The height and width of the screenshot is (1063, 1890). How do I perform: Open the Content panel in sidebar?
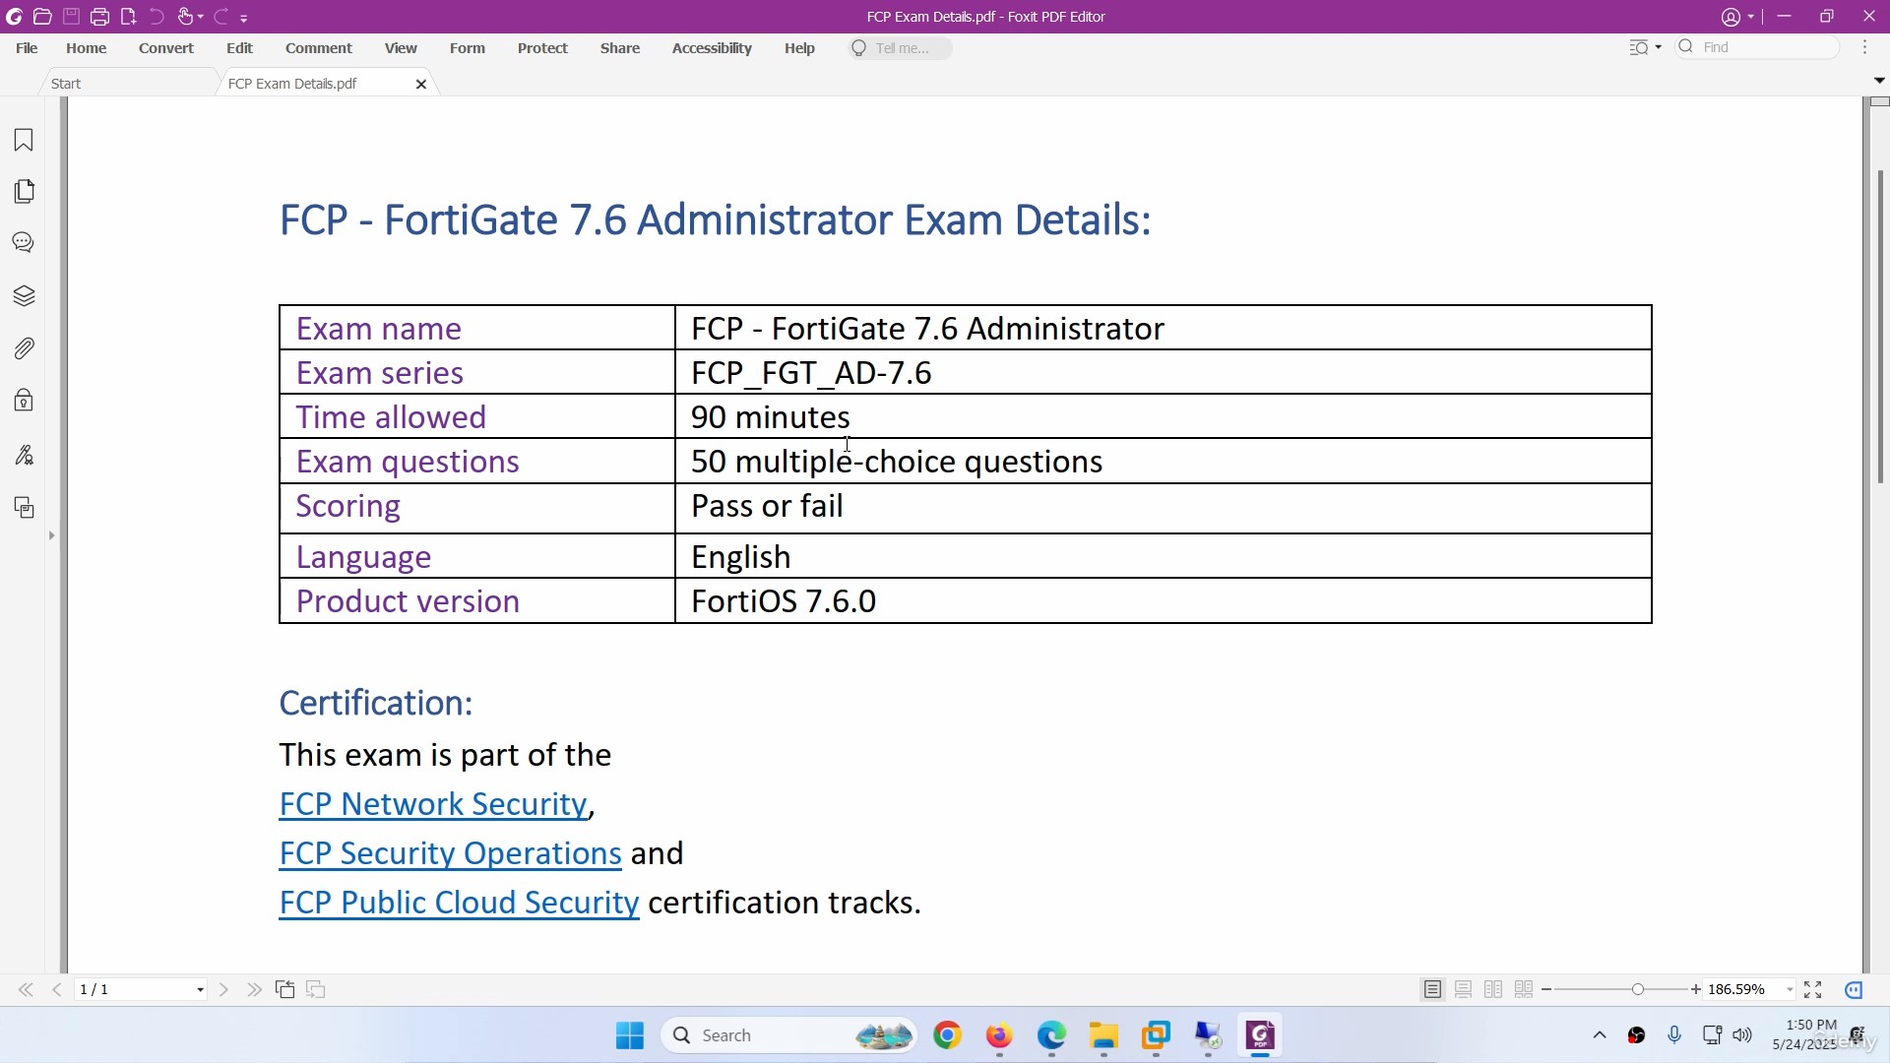pyautogui.click(x=24, y=508)
